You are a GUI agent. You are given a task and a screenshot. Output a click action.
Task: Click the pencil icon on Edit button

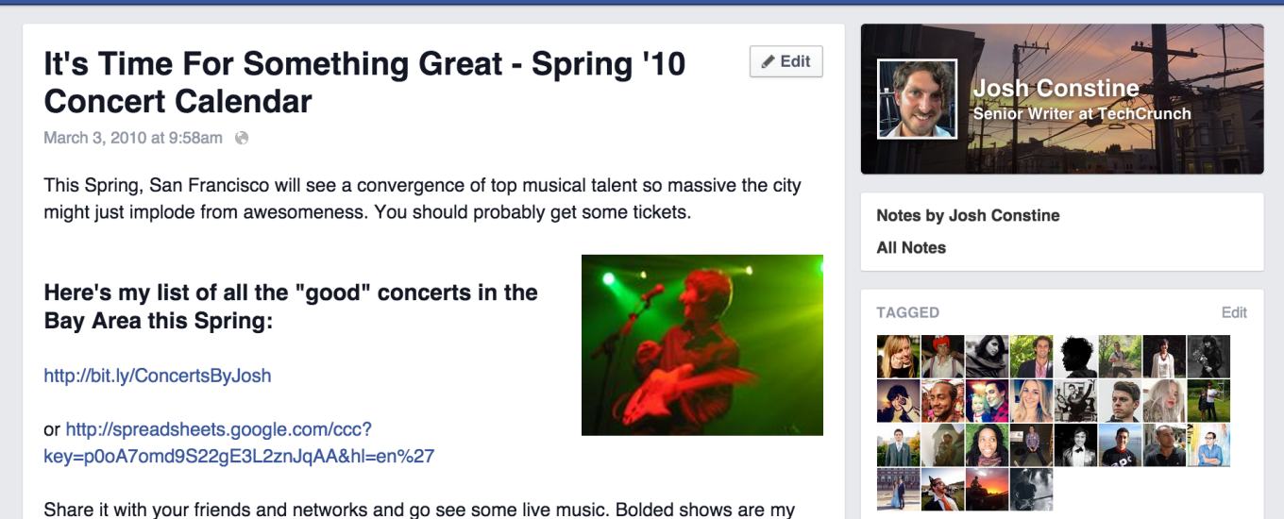(x=769, y=61)
